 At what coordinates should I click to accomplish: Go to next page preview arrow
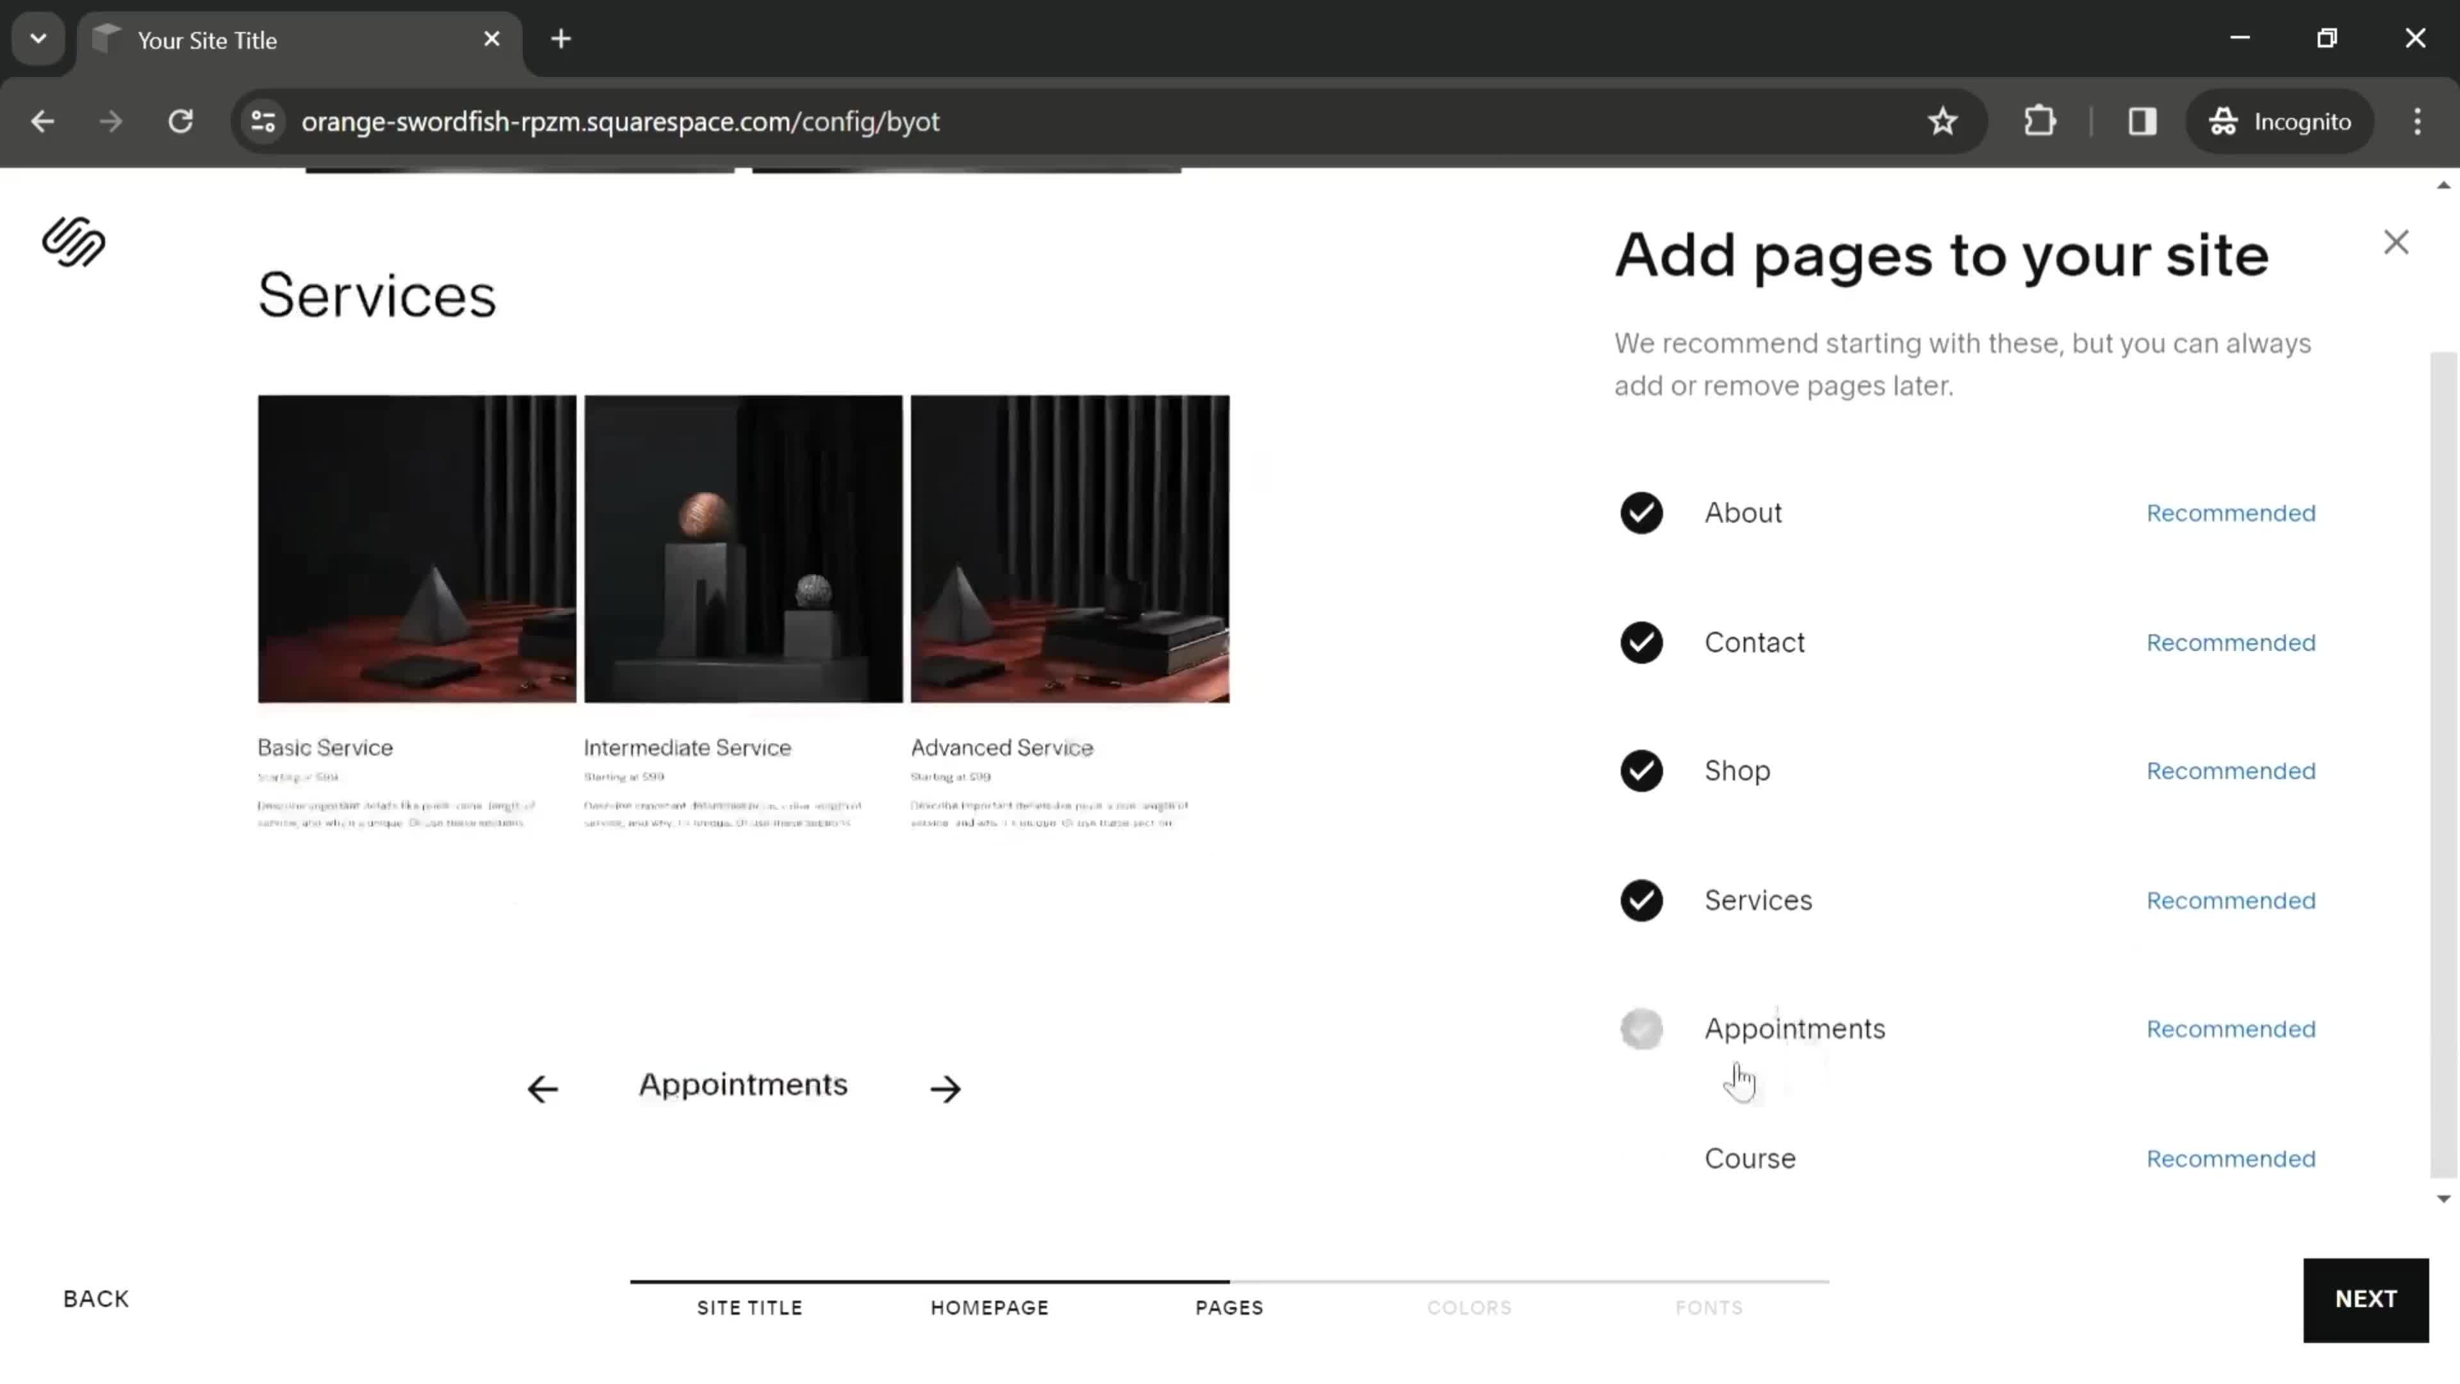[946, 1088]
